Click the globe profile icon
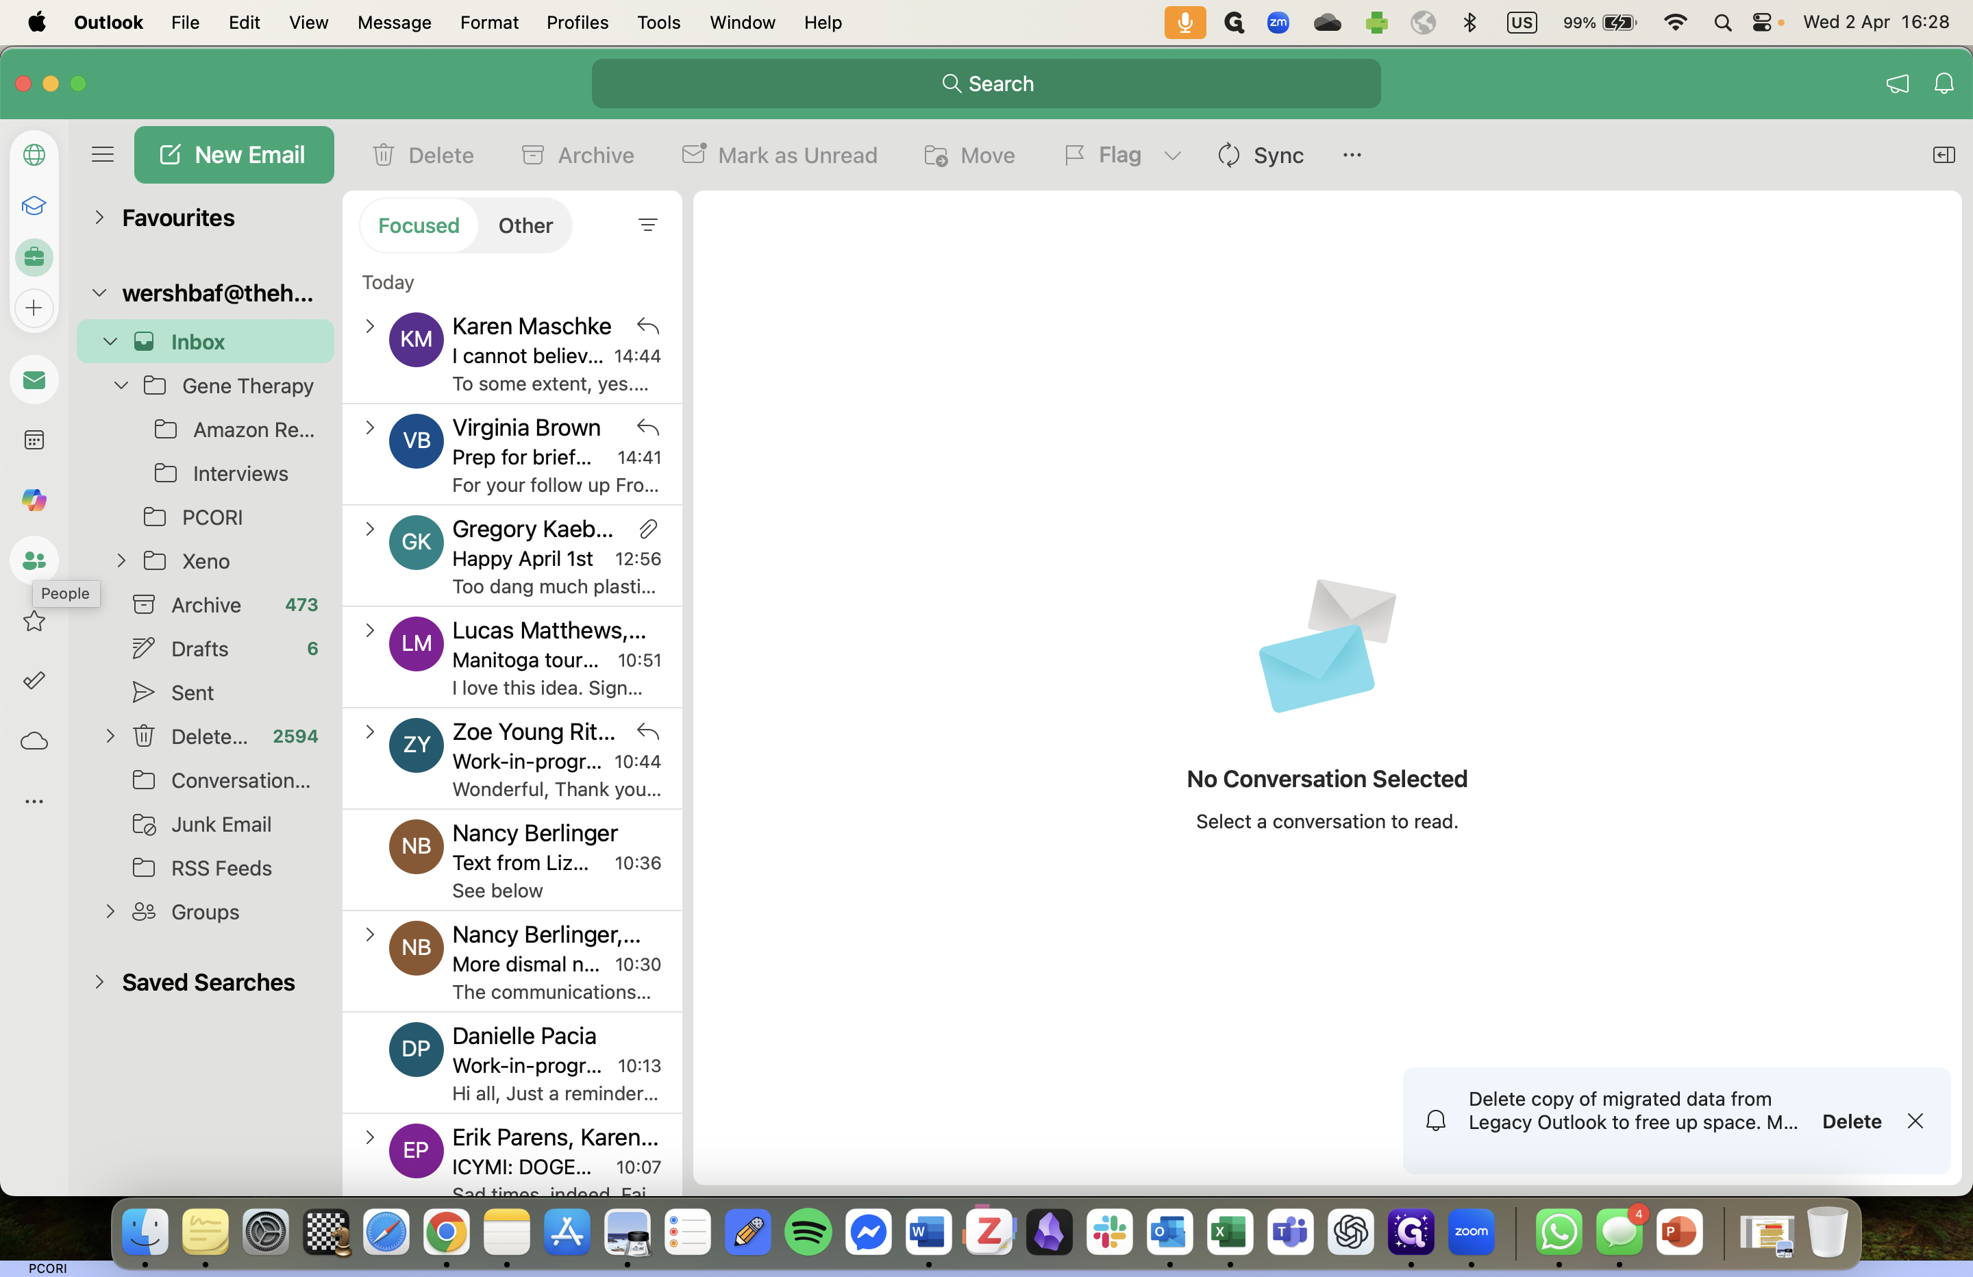Image resolution: width=1973 pixels, height=1277 pixels. (x=34, y=155)
